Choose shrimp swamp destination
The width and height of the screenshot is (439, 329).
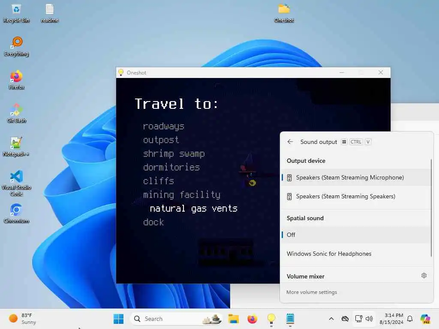click(x=174, y=154)
